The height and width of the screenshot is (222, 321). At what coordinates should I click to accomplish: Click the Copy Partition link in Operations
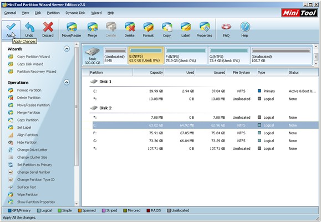tap(28, 120)
